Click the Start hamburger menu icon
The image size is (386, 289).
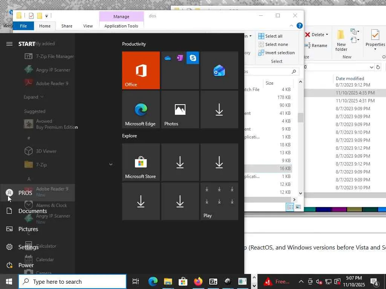[x=9, y=44]
